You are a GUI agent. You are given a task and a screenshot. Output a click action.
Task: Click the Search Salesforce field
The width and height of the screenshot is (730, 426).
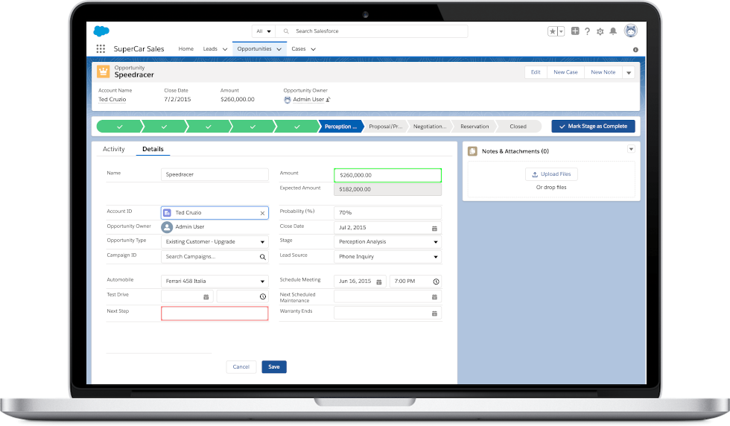(372, 31)
